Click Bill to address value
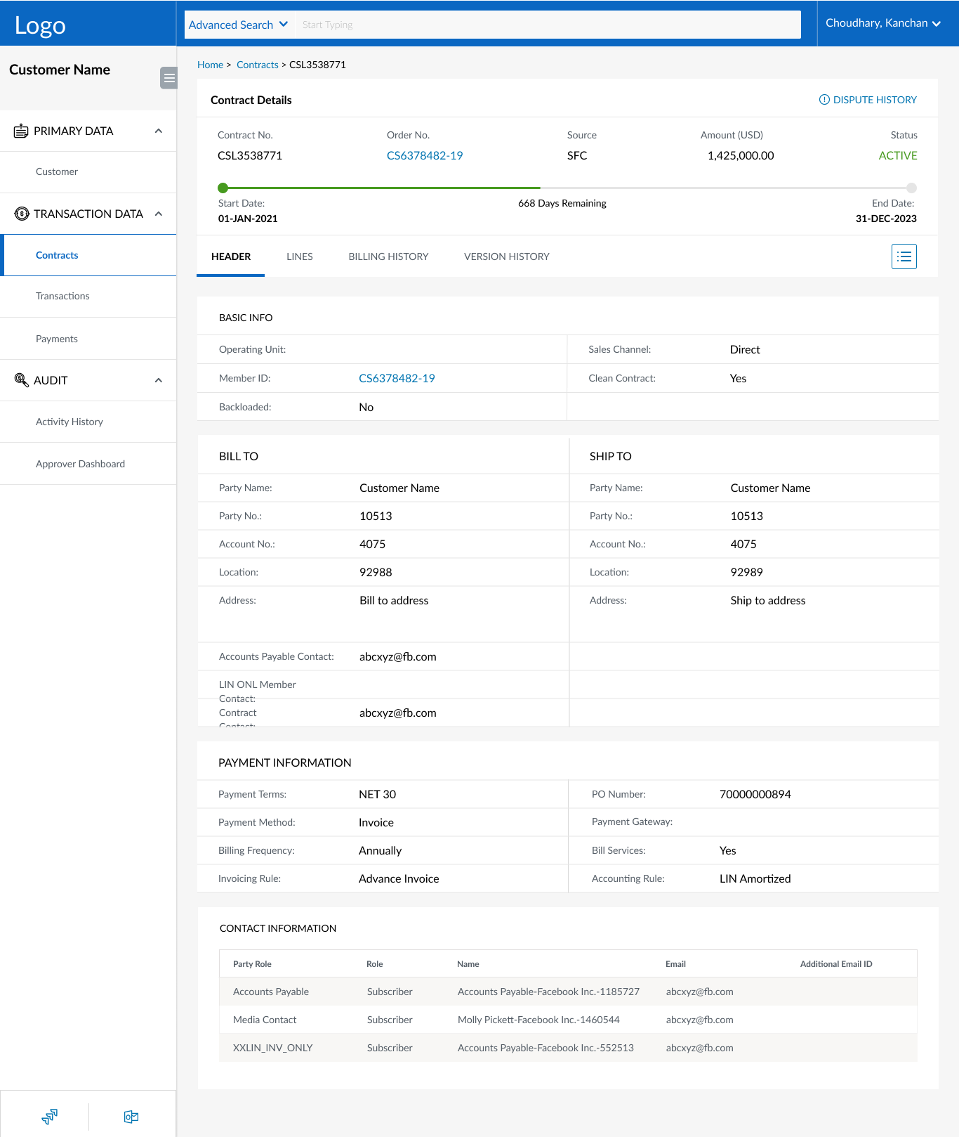This screenshot has height=1137, width=959. coord(394,600)
